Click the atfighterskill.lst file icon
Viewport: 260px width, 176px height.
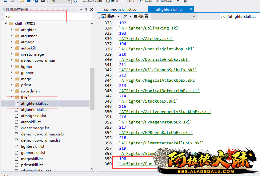point(17,104)
